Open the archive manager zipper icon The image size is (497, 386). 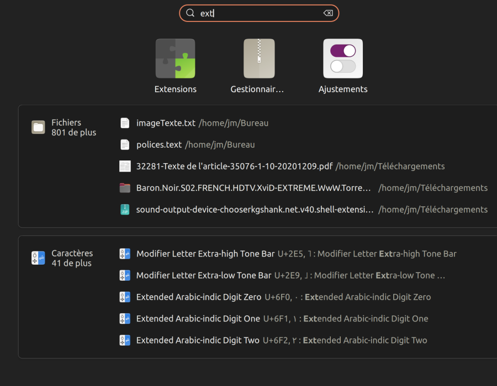[x=259, y=58]
